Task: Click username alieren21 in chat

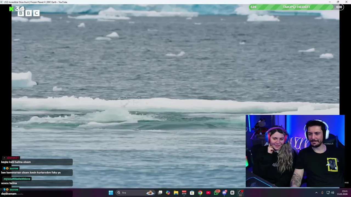Action: (x=13, y=158)
